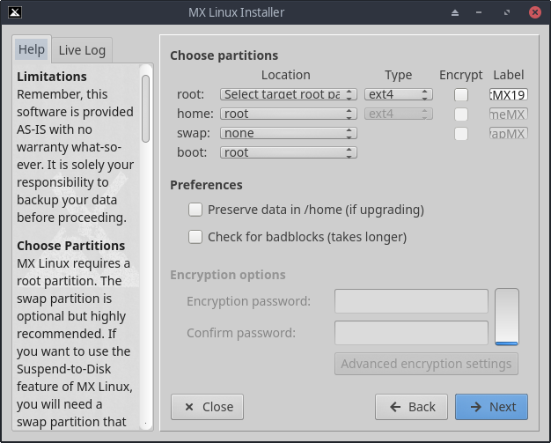
Task: Open the swap partition location dropdown
Action: [x=289, y=133]
